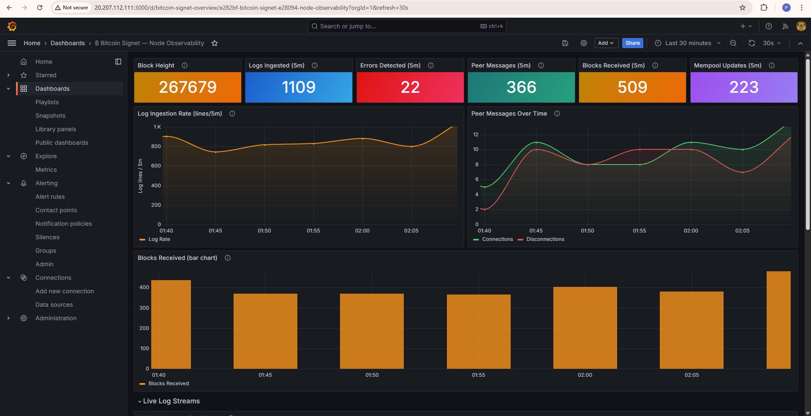This screenshot has width=811, height=416.
Task: Show info for Block Height panel
Action: (x=185, y=65)
